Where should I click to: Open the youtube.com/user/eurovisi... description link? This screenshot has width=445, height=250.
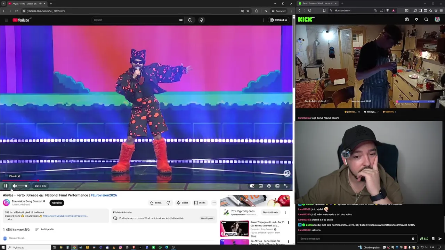click(65, 216)
